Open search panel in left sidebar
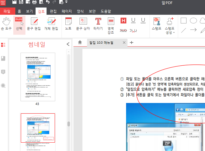This screenshot has height=151, width=205. pos(3,86)
